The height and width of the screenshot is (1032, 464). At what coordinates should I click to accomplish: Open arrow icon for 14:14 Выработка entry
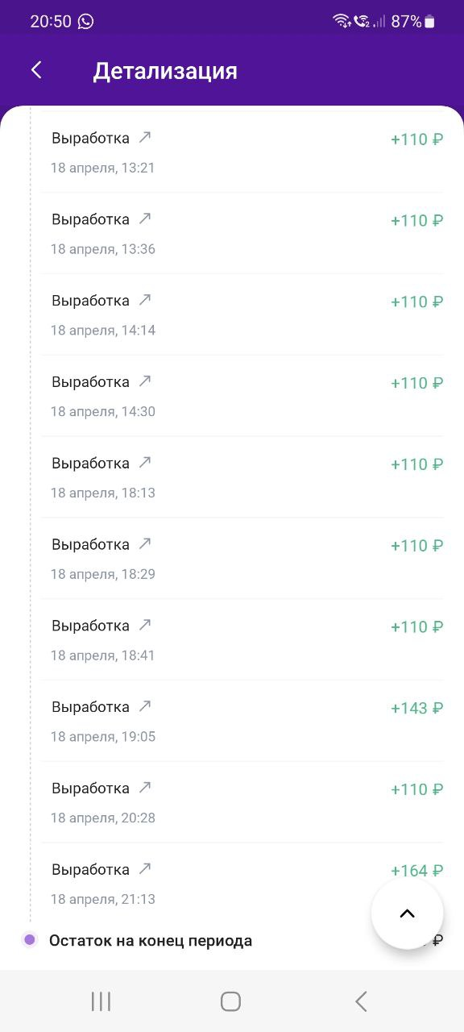pyautogui.click(x=145, y=300)
